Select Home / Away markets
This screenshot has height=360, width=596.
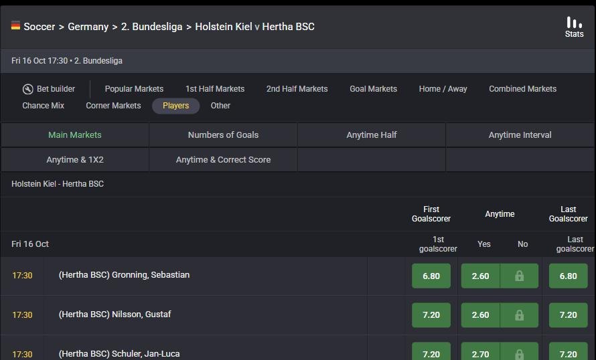tap(443, 89)
